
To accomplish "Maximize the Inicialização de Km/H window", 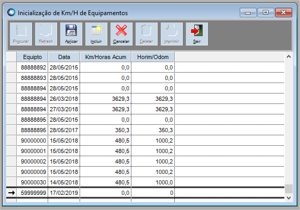I will 265,13.
